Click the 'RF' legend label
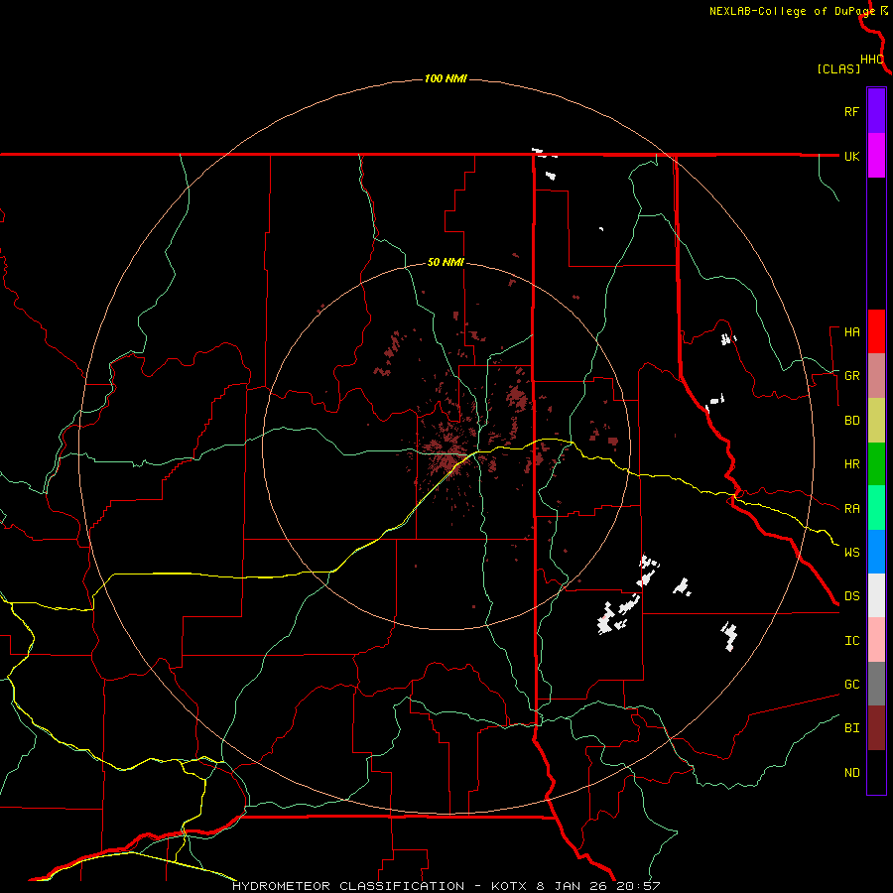 [851, 111]
